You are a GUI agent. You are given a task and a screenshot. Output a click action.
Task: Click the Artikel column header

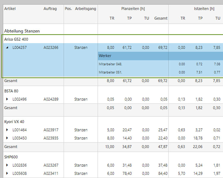[x=10, y=9]
